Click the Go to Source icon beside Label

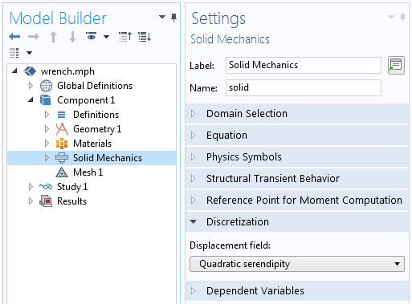click(x=396, y=65)
